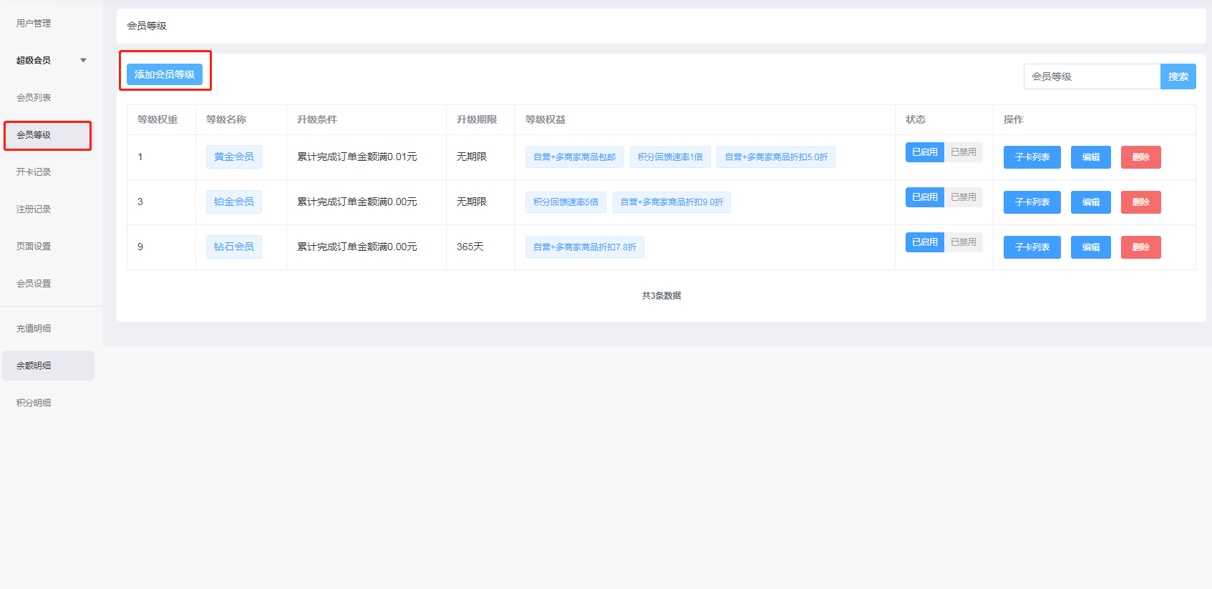Go to 页面设置

click(34, 247)
